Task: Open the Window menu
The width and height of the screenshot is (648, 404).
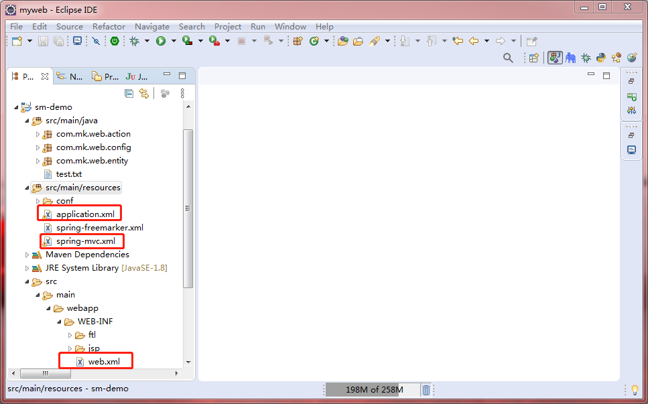Action: click(291, 26)
